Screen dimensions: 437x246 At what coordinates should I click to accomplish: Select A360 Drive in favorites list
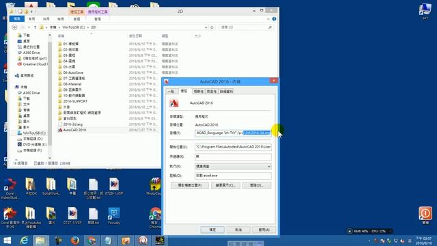[x=31, y=53]
